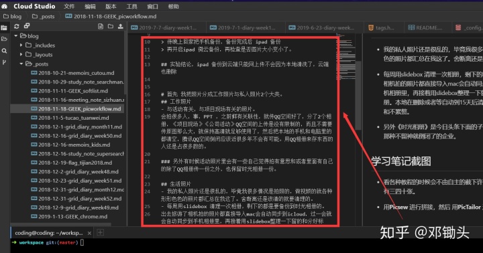Switch to 2019-6-23-diary-week tab
Viewport: 483px width, 253px height.
325,27
